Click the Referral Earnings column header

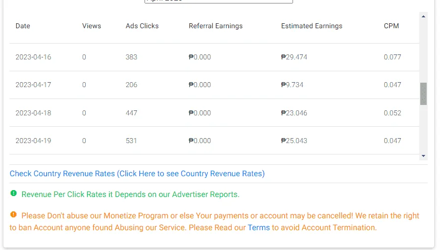pyautogui.click(x=216, y=26)
